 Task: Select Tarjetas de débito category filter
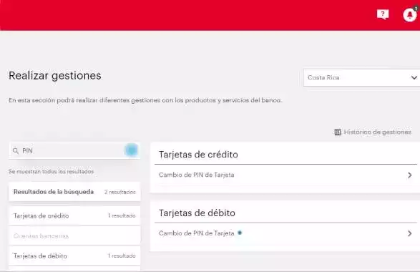point(74,256)
